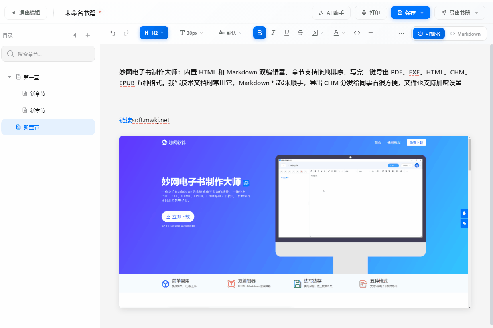
Task: Click the 链接 hyperlink text
Action: tap(126, 120)
